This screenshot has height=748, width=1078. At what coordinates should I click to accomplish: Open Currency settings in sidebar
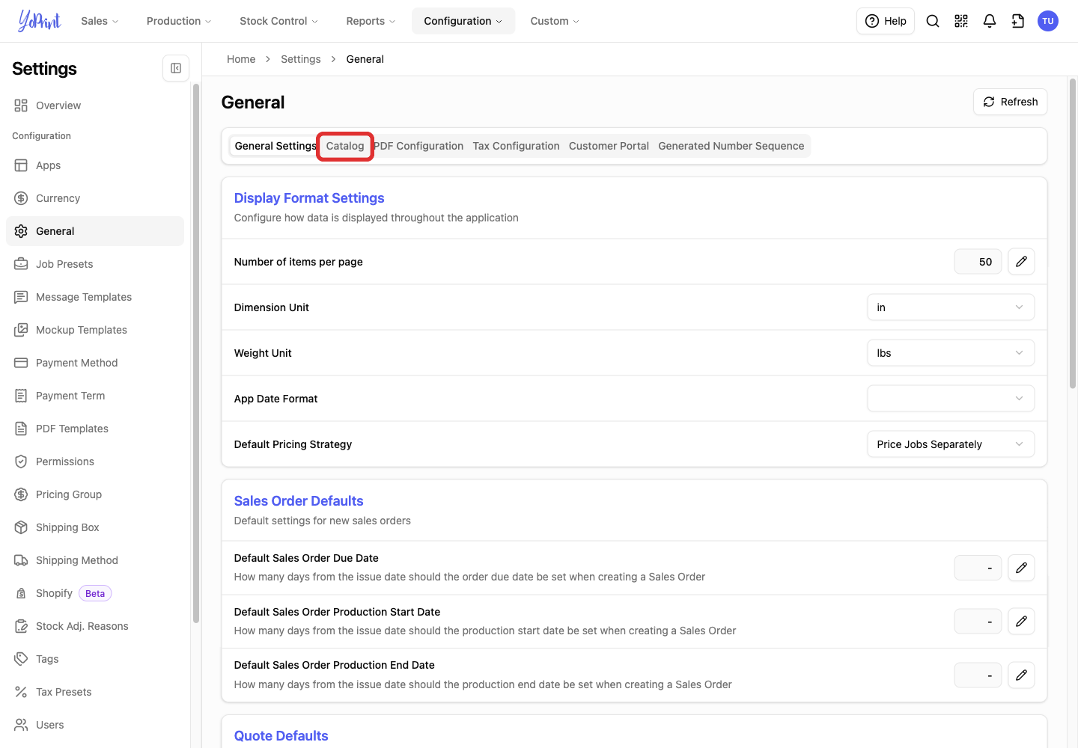click(x=95, y=198)
